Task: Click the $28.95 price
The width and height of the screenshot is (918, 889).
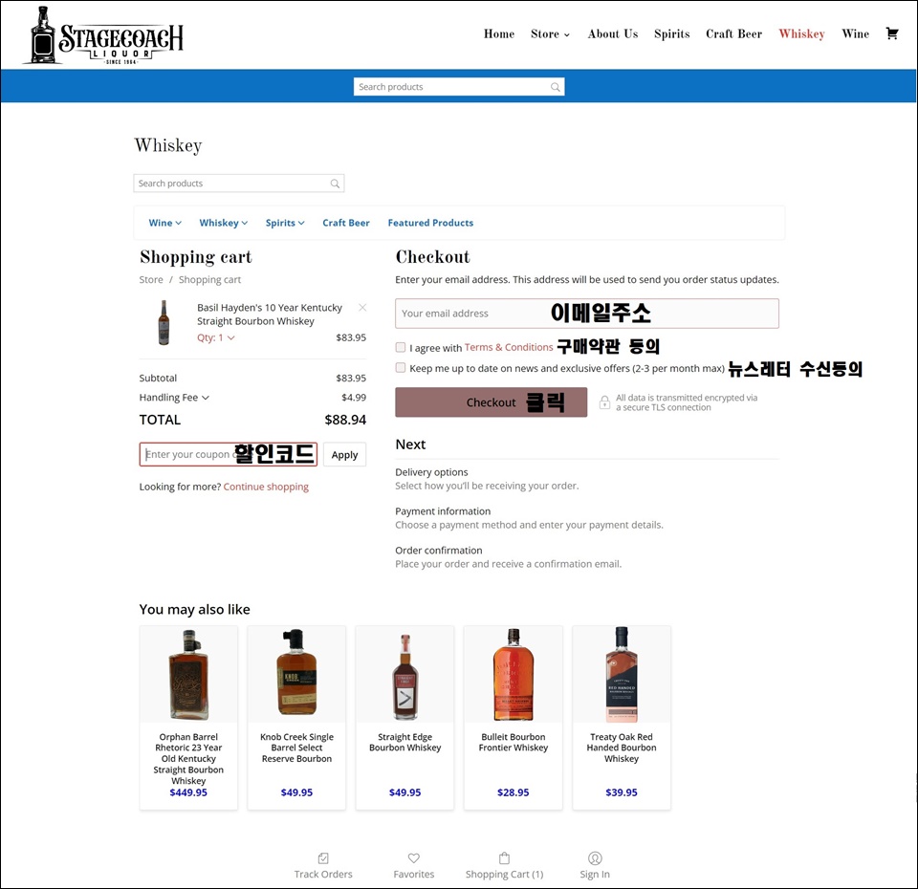Action: point(514,792)
